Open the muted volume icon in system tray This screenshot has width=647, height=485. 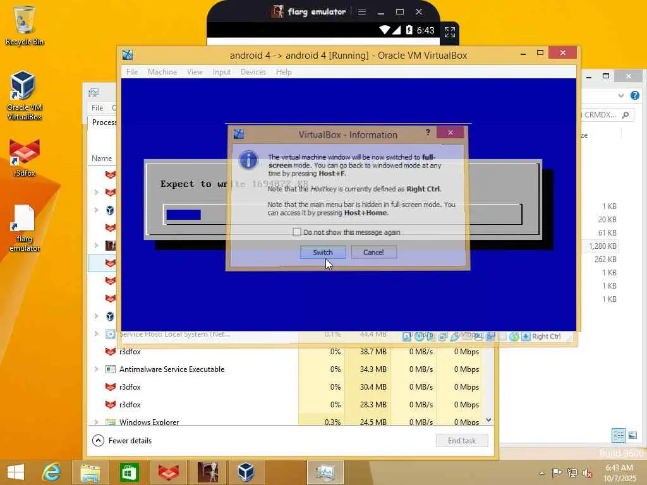point(587,472)
